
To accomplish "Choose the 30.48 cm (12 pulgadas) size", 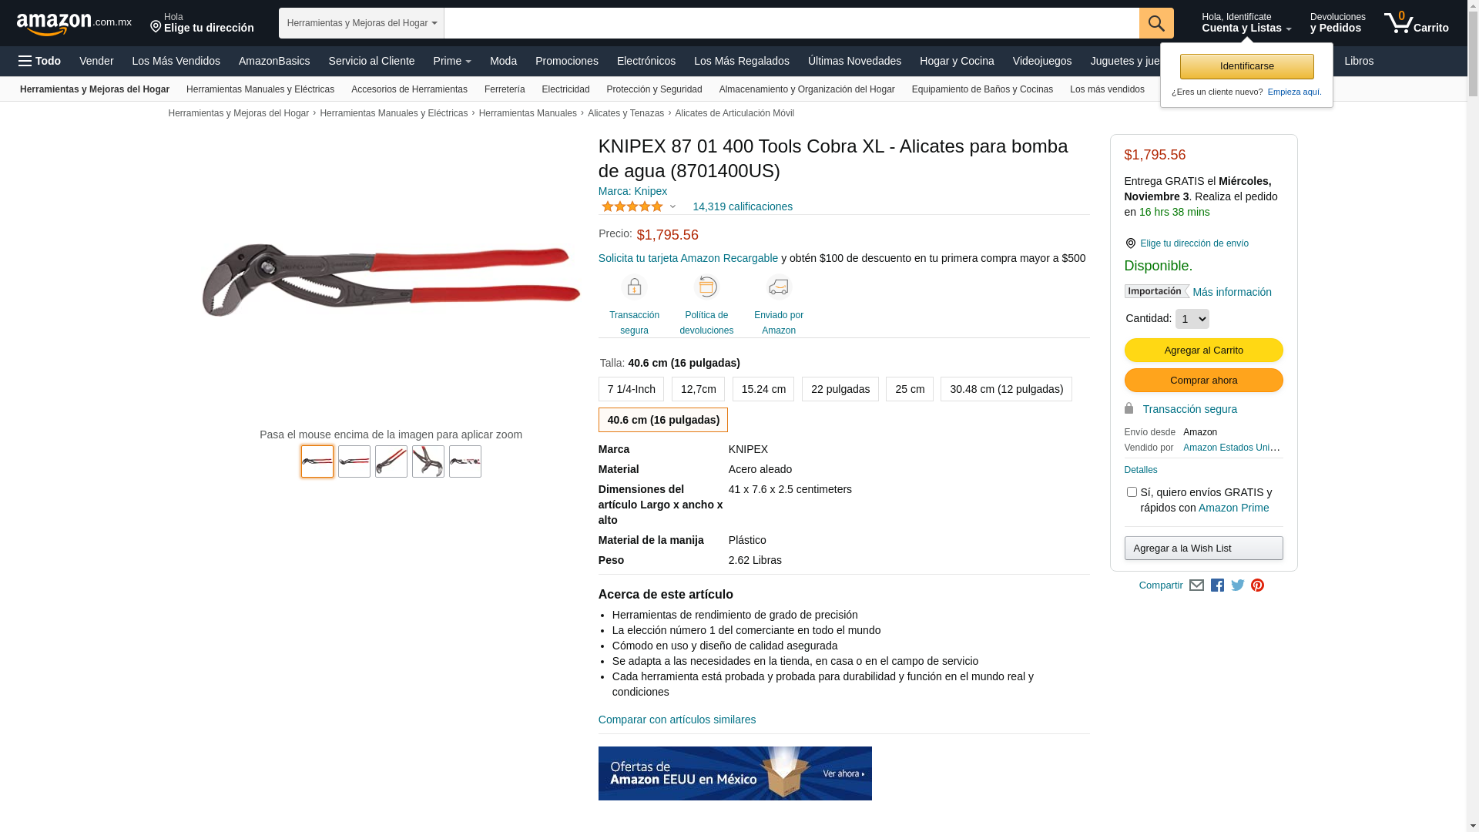I will (1006, 389).
